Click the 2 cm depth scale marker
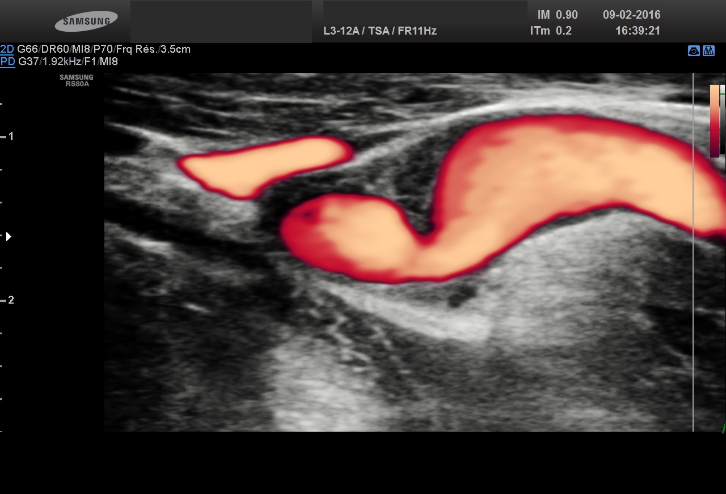The width and height of the screenshot is (726, 494). (x=8, y=300)
